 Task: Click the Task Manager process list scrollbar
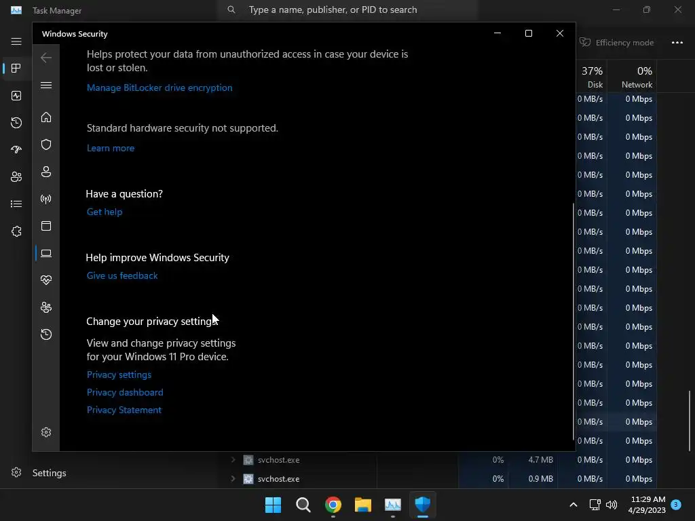click(x=690, y=419)
